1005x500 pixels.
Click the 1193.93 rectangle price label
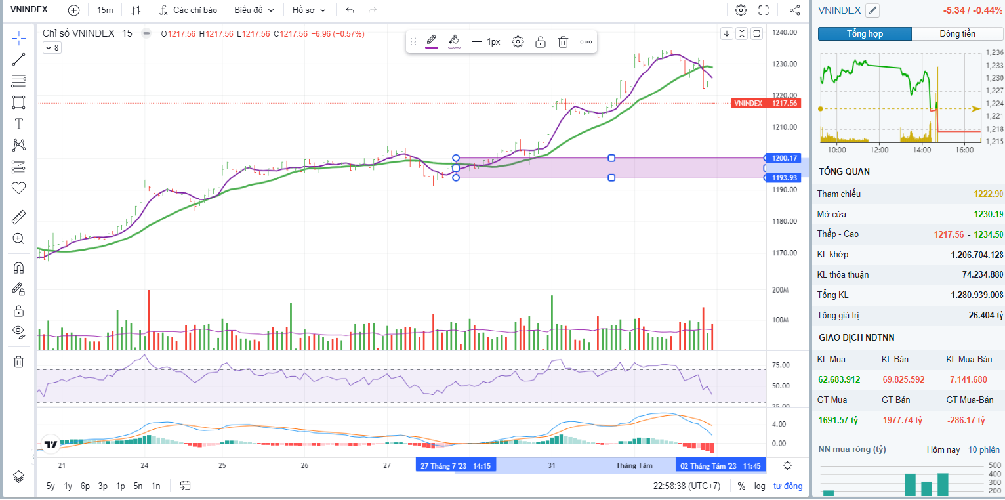coord(785,178)
